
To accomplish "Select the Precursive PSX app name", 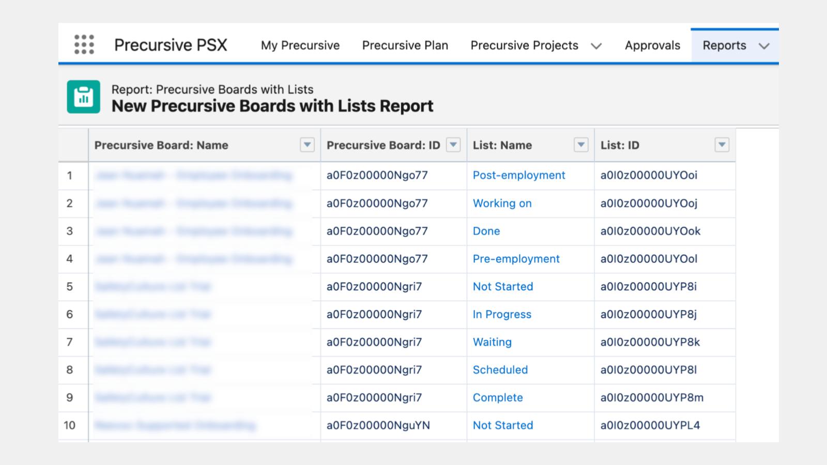I will point(171,45).
